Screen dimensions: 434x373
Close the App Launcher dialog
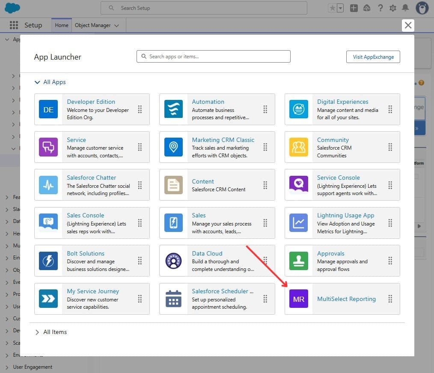408,25
